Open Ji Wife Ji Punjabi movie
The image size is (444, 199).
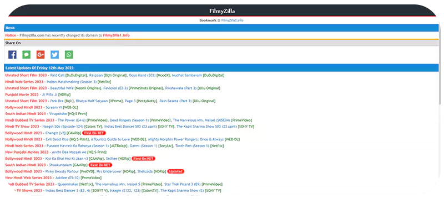[x=49, y=95]
